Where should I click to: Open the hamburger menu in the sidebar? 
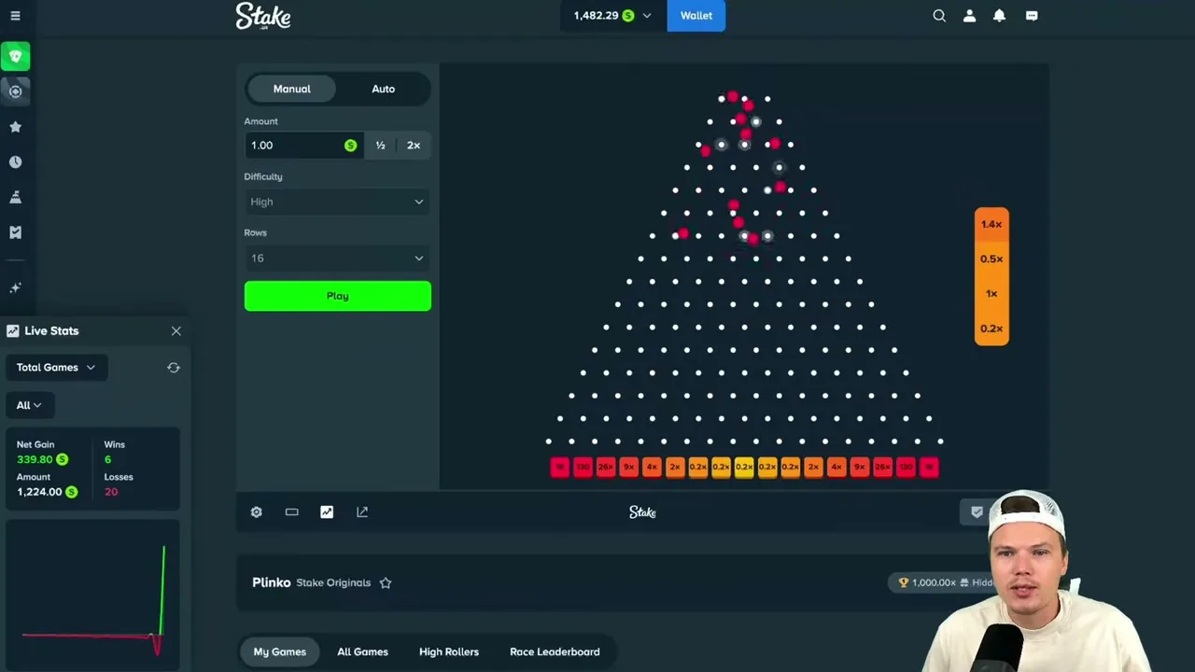point(15,16)
